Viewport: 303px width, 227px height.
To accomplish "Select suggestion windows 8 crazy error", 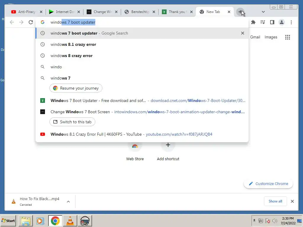I will click(142, 56).
